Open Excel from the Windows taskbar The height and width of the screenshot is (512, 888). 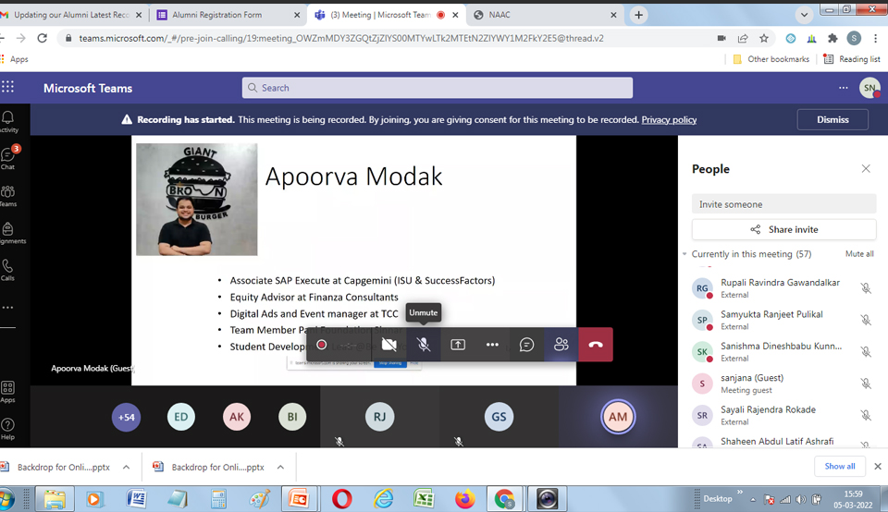tap(424, 498)
